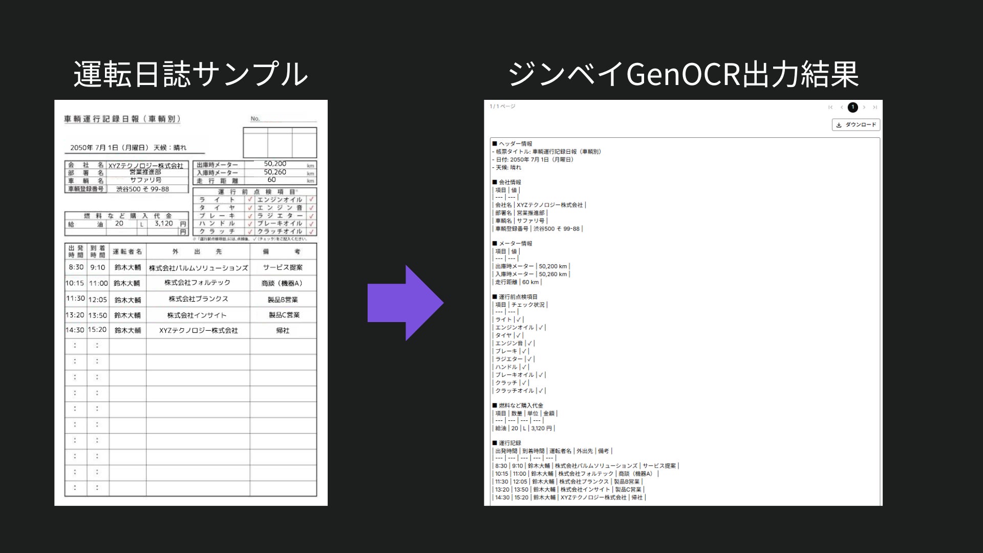Click the エンジンオイル check mark in the form
The height and width of the screenshot is (553, 983).
click(311, 200)
